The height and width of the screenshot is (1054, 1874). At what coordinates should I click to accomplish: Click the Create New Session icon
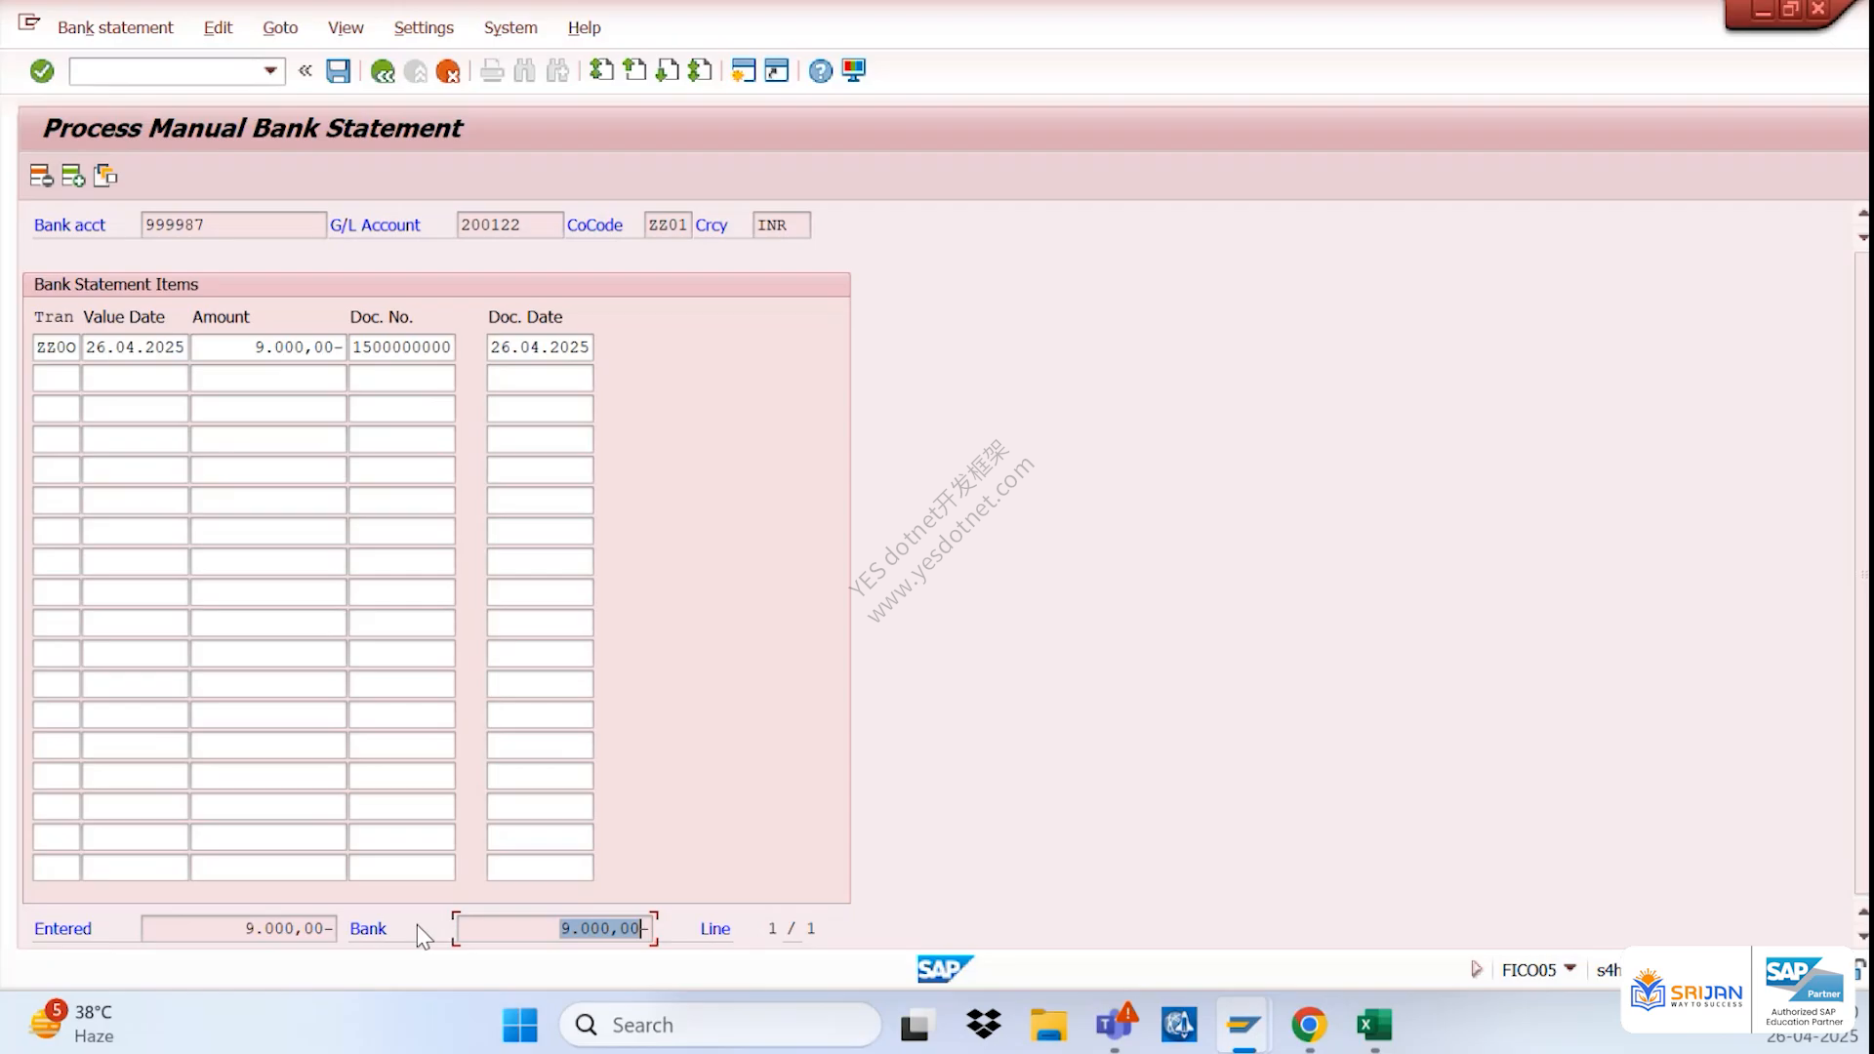click(x=744, y=70)
